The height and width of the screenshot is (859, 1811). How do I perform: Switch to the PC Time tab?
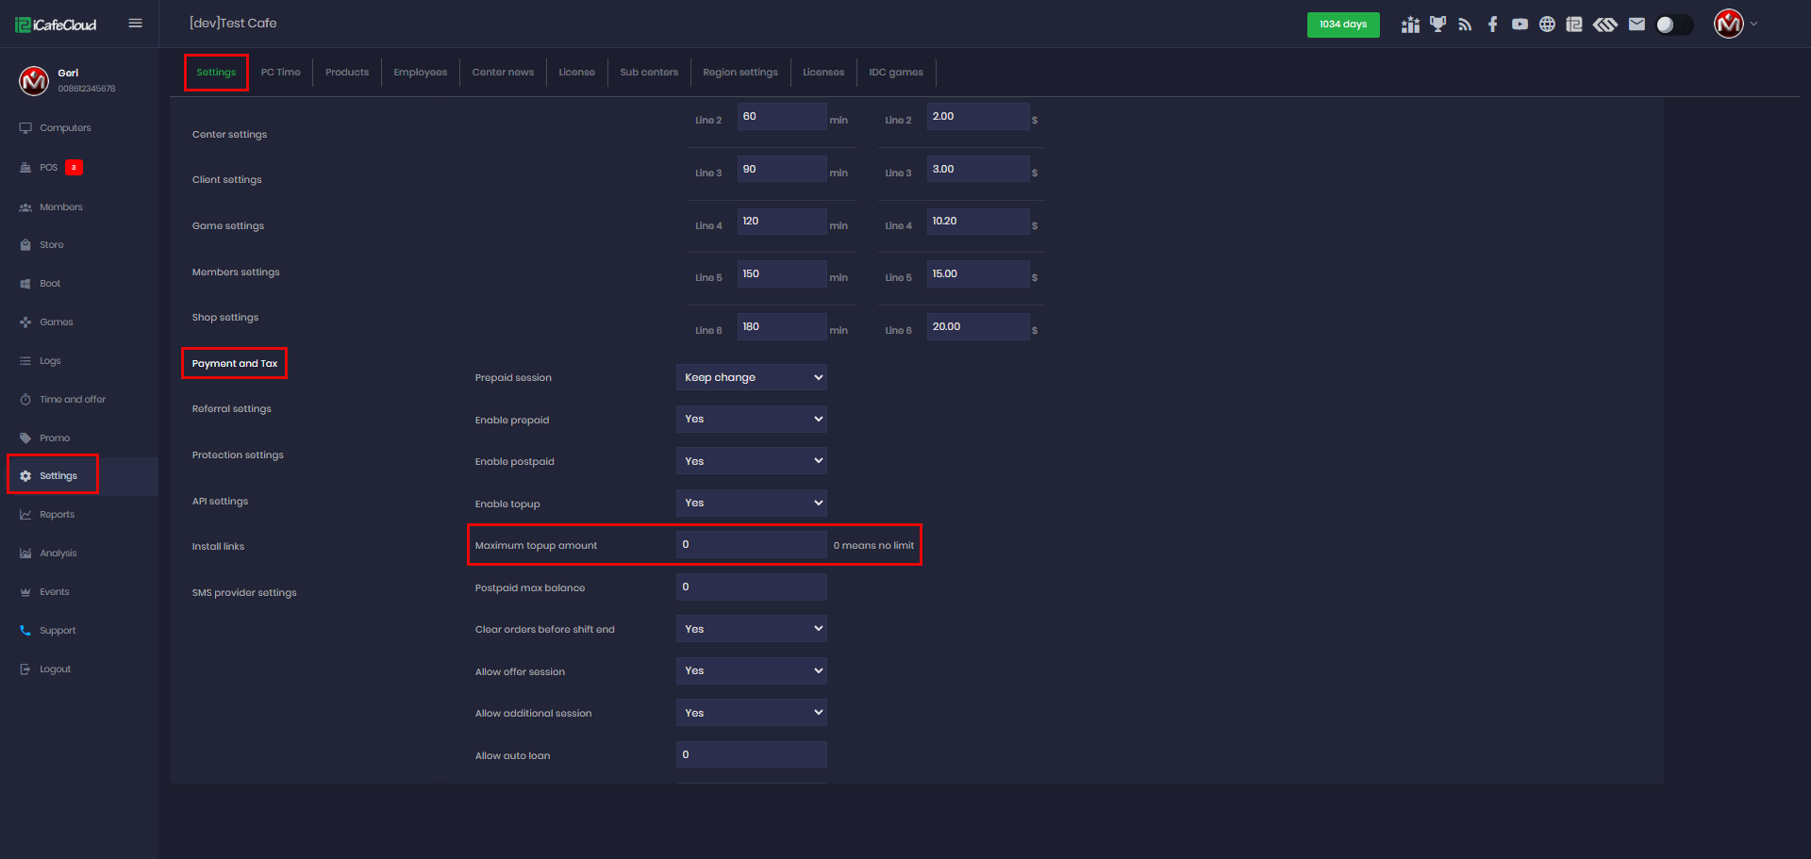point(280,73)
